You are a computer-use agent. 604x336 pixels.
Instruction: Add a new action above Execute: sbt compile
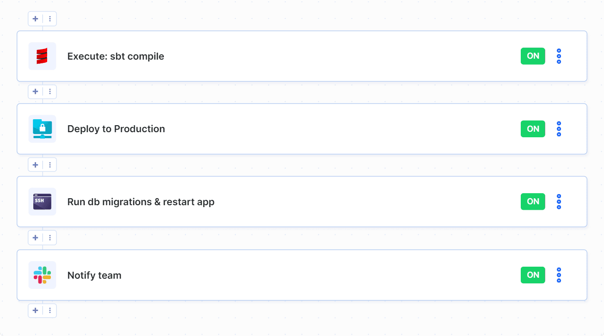(x=35, y=18)
